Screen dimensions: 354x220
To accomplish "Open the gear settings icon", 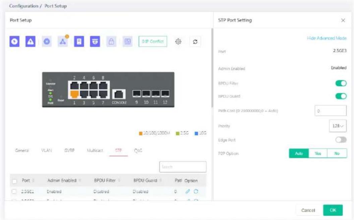I will click(x=178, y=42).
